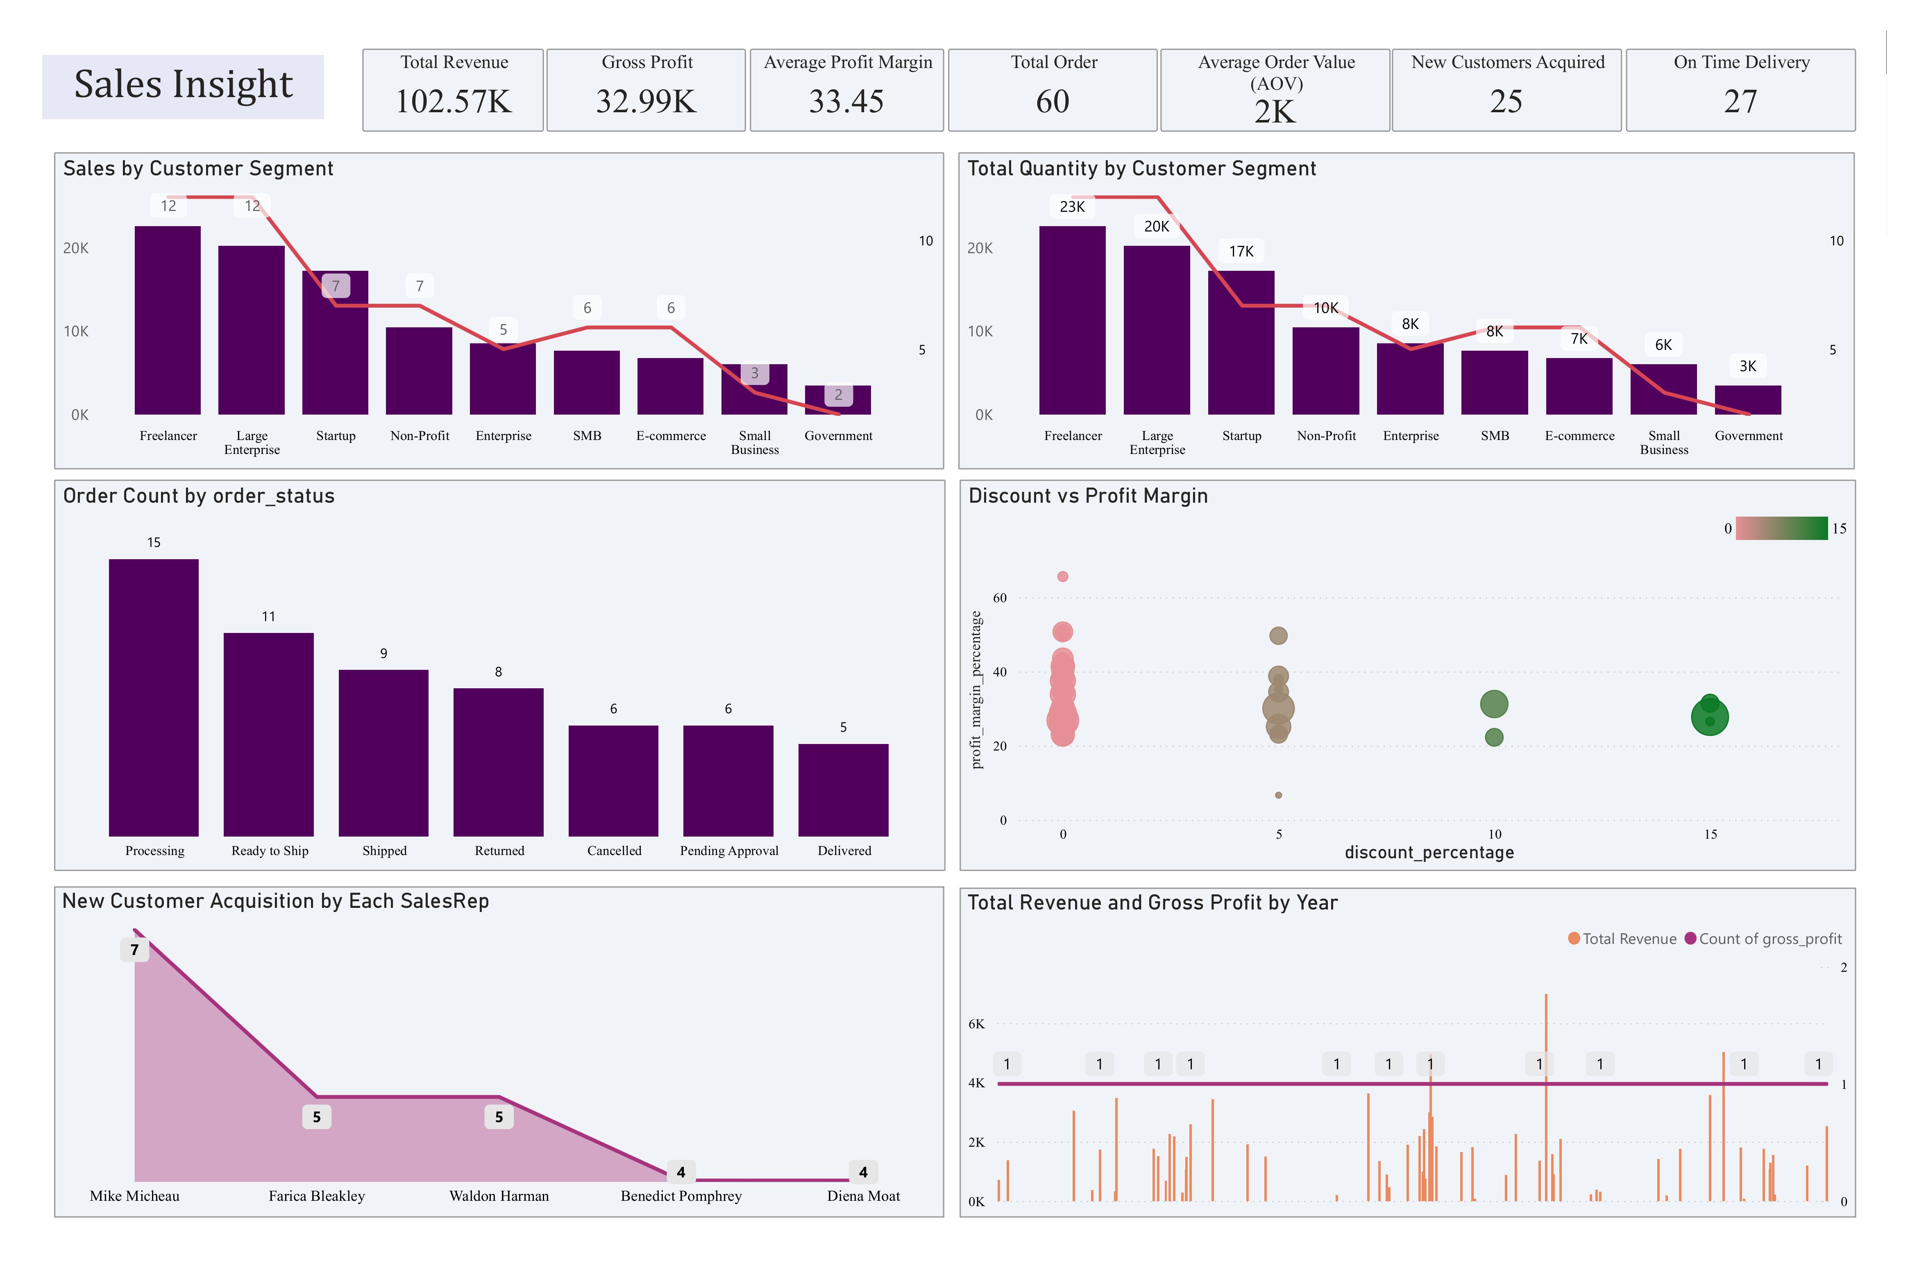Image resolution: width=1917 pixels, height=1277 pixels.
Task: Select Non-Profit bar in Sales by Customer Segment
Action: pyautogui.click(x=419, y=370)
